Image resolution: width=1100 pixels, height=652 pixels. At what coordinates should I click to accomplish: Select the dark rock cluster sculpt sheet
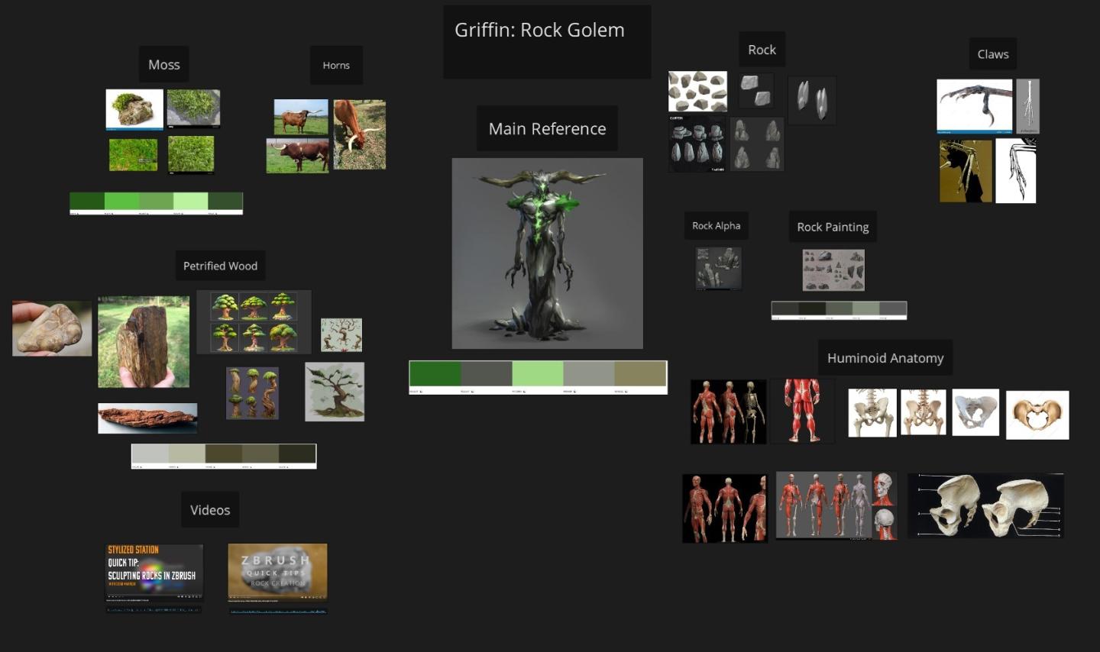click(x=697, y=144)
